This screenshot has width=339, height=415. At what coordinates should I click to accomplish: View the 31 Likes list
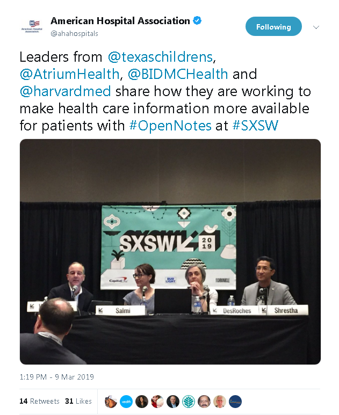click(x=78, y=401)
